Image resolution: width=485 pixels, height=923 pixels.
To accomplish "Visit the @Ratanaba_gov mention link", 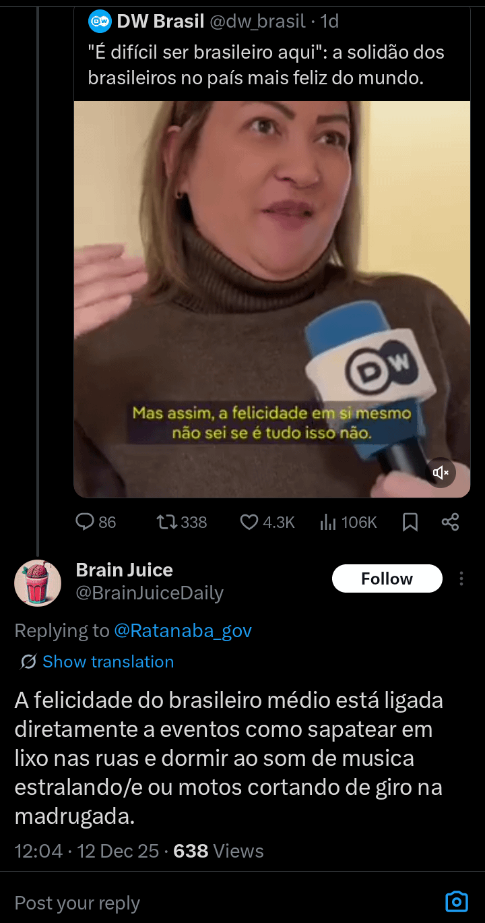I will pos(183,630).
